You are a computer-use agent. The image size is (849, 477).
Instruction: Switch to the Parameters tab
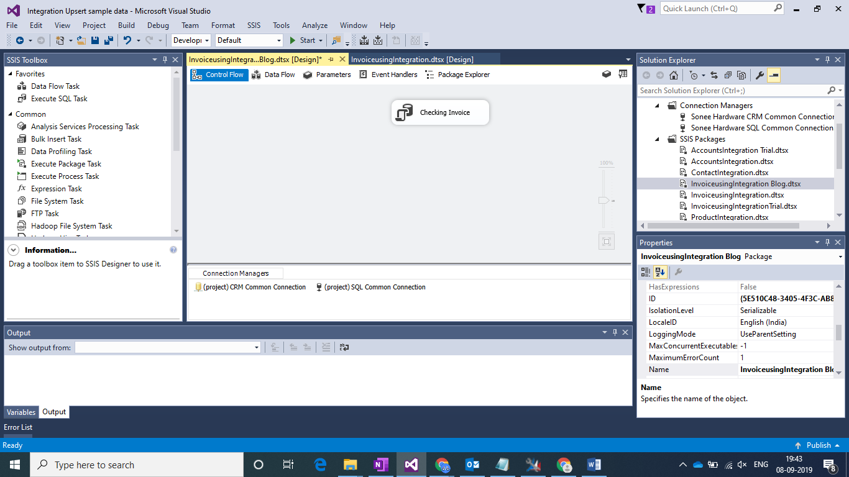click(327, 75)
